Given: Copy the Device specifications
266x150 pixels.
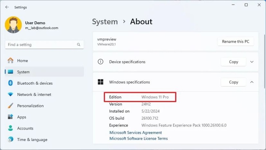Looking at the screenshot, I should 234,62.
